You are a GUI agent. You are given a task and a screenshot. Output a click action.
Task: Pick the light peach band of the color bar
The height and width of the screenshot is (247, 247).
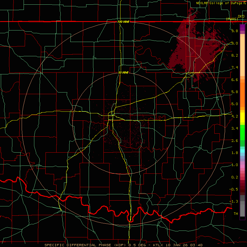click(x=242, y=57)
